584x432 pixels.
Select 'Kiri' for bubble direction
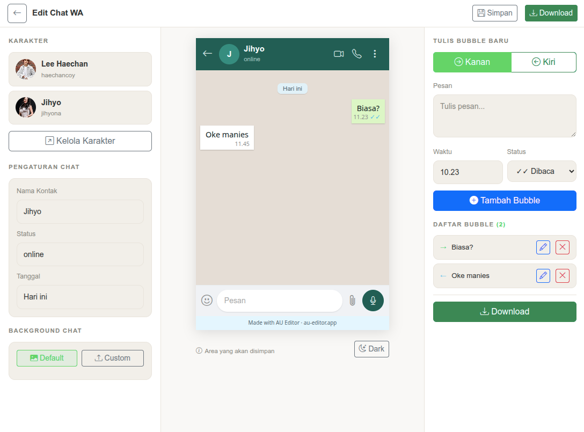pyautogui.click(x=544, y=62)
